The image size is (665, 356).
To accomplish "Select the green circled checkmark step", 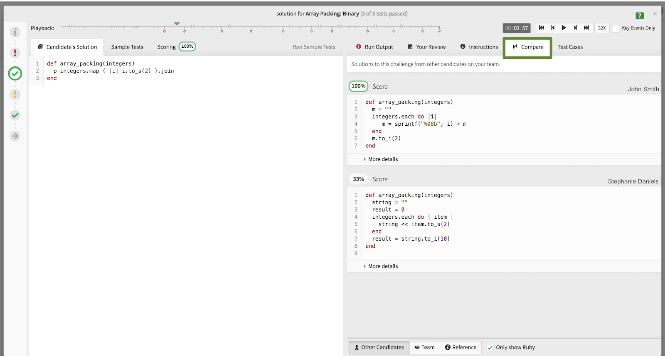I will 15,73.
